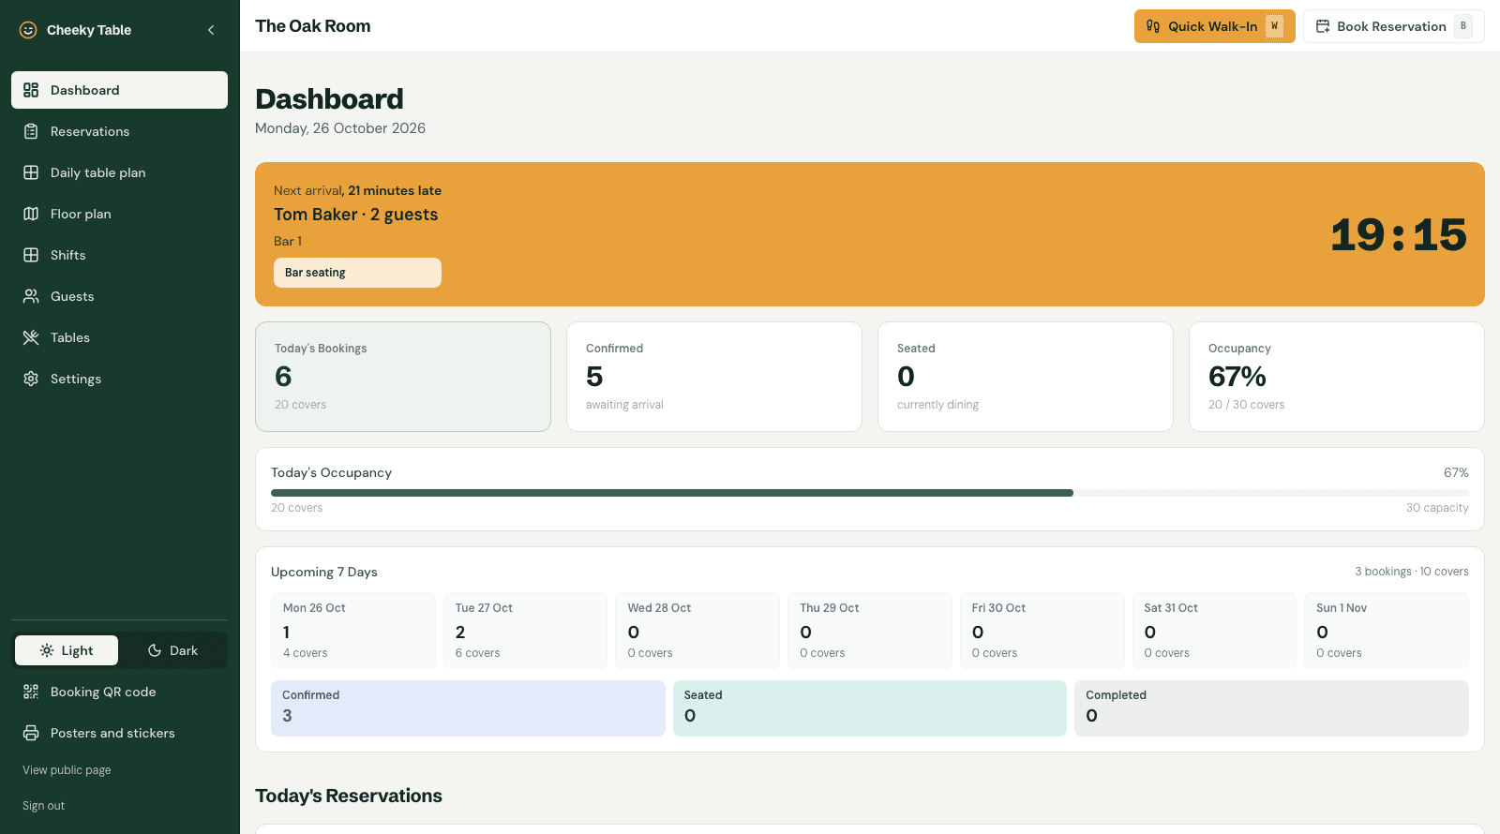This screenshot has height=834, width=1500.
Task: Click the sun icon in Light toggle
Action: 47,650
